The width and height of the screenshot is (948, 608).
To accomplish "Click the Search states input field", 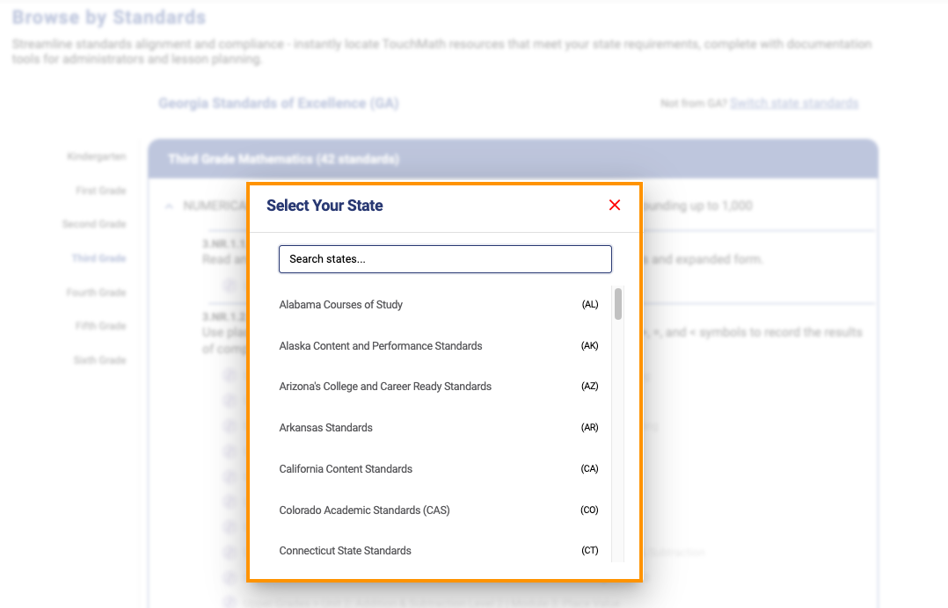I will 445,259.
